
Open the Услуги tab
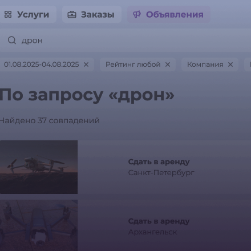(28, 14)
